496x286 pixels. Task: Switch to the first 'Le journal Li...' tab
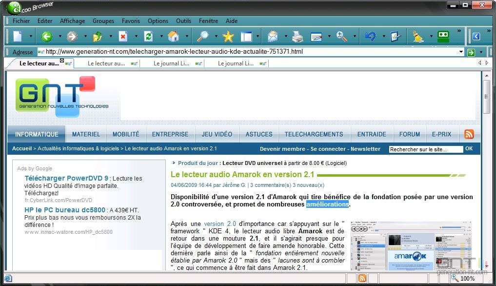click(x=173, y=63)
